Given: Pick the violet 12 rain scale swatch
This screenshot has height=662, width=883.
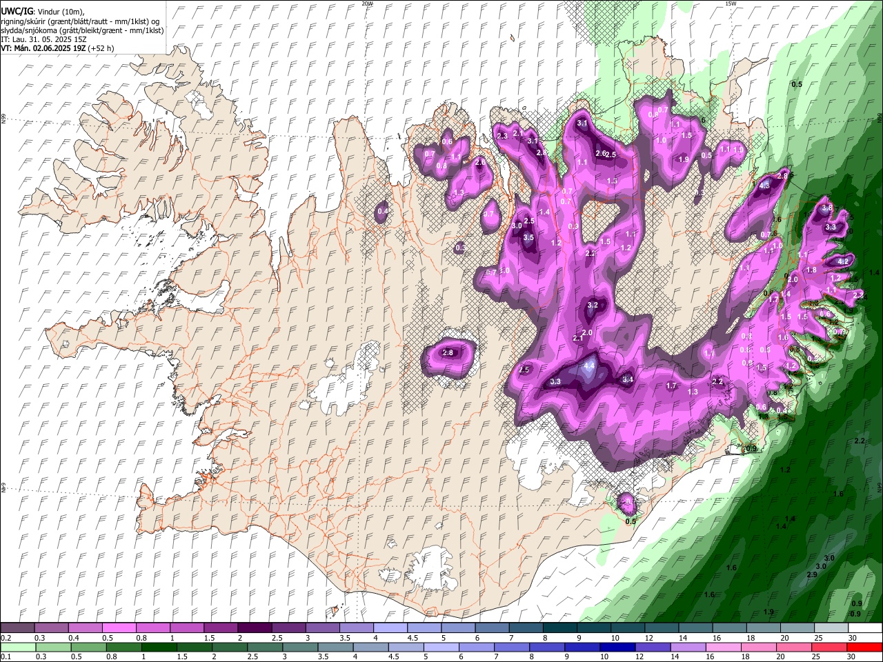Looking at the screenshot, I should 653,647.
